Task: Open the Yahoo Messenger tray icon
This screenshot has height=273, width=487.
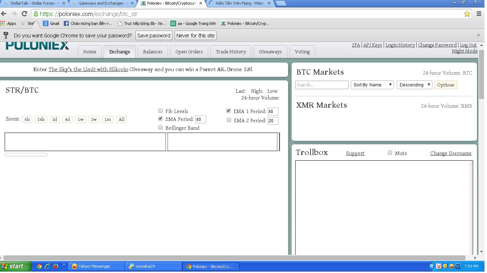Action: tap(452, 266)
